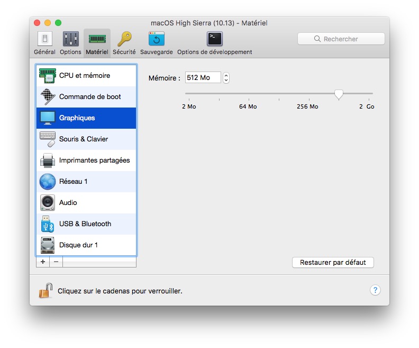Screen dimensions: 419x348
Task: Switch to the Sécurité tab label
Action: (x=124, y=52)
